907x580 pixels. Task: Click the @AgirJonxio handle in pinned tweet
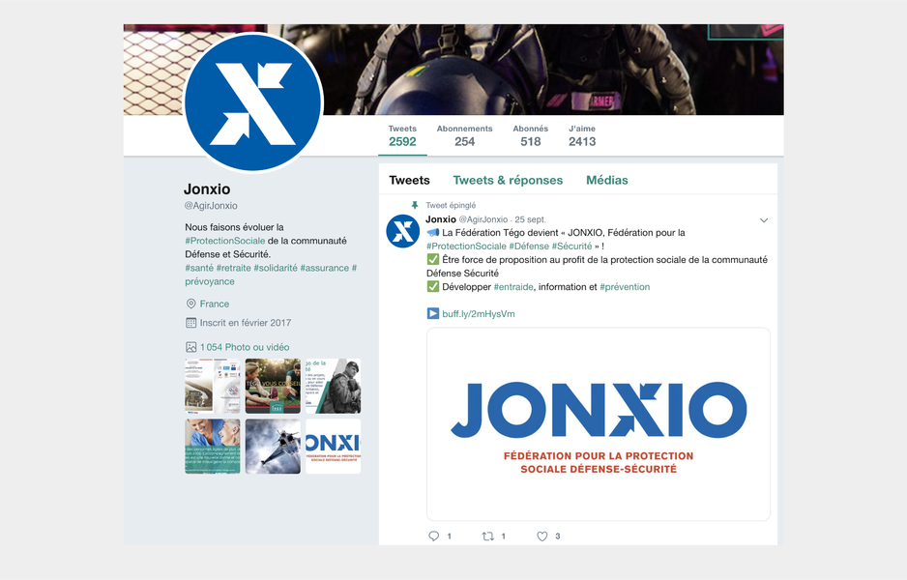(483, 219)
